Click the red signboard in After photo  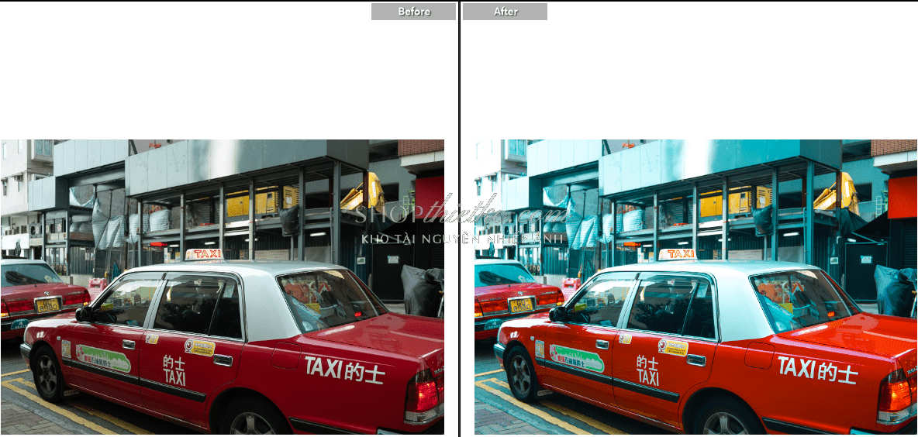tap(902, 197)
